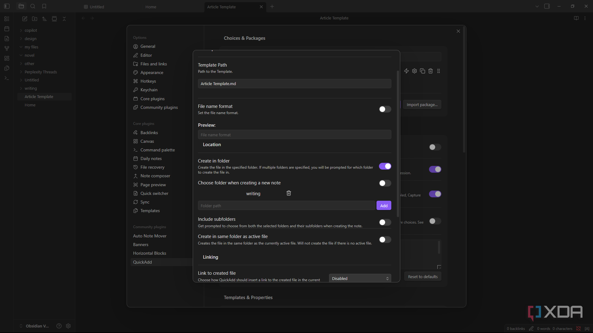This screenshot has width=593, height=333.
Task: Switch to the Home tab
Action: (151, 7)
